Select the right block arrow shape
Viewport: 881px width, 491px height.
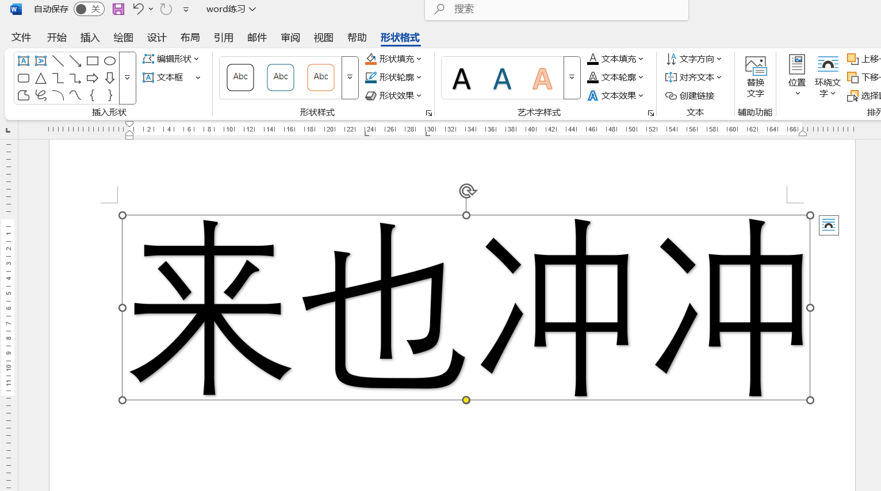coord(93,78)
